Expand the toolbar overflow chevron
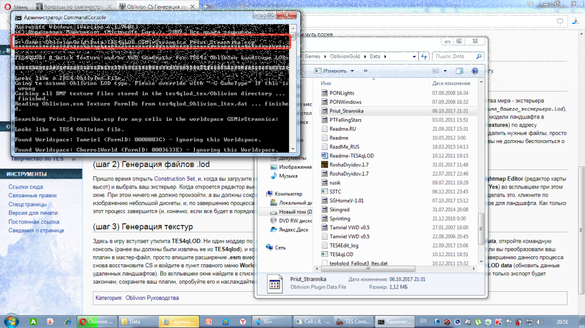 click(366, 71)
